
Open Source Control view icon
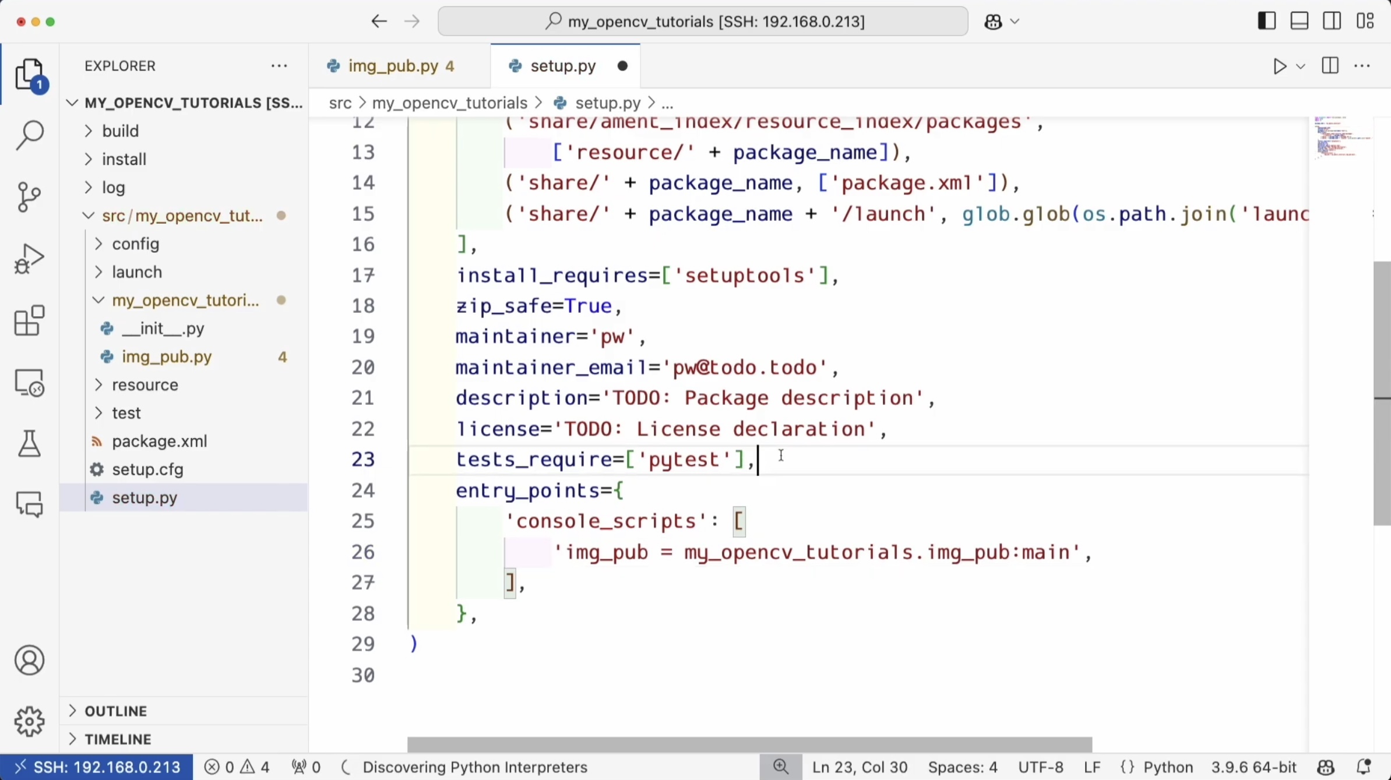click(x=29, y=197)
